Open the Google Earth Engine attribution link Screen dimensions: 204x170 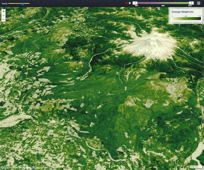[x=45, y=168]
